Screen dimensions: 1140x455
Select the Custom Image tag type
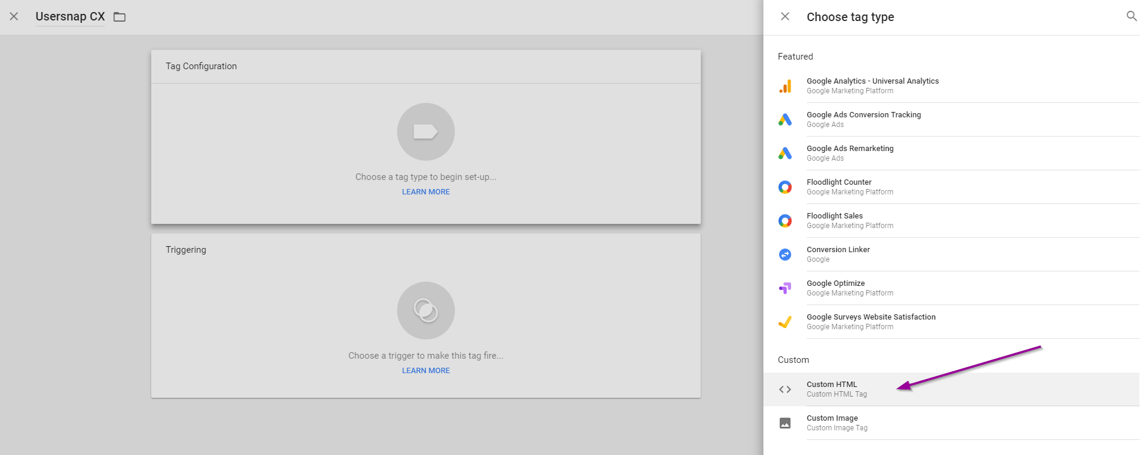[951, 423]
